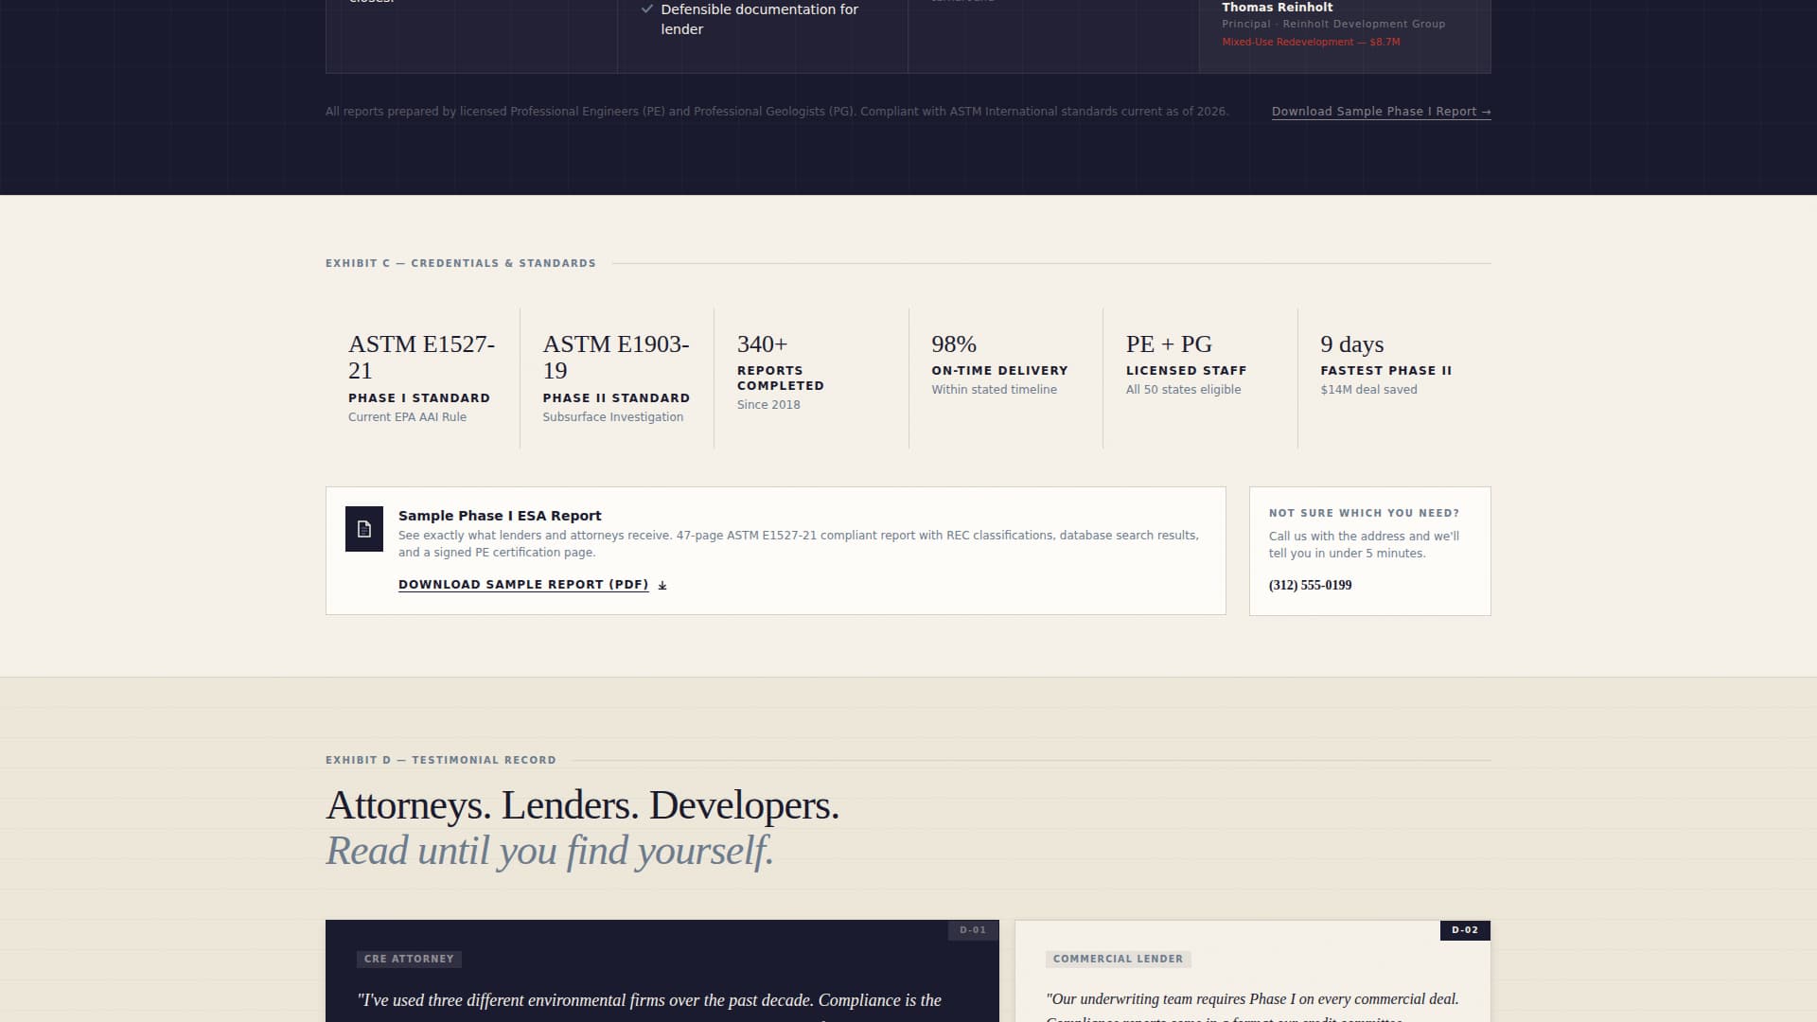Click the Commercial Lender tag on the light card
Image resolution: width=1817 pixels, height=1022 pixels.
[1118, 959]
